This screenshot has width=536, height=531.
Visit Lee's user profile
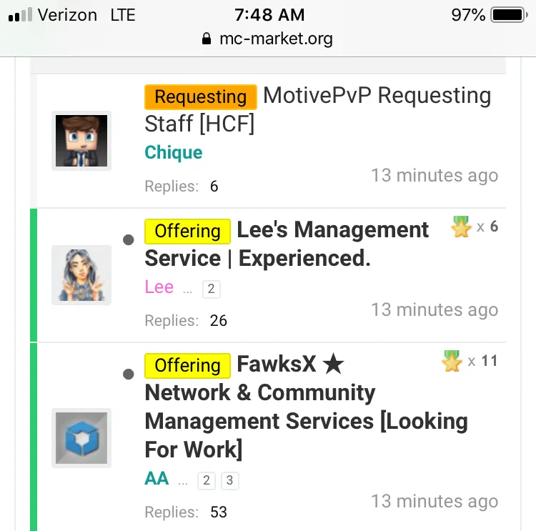point(159,287)
